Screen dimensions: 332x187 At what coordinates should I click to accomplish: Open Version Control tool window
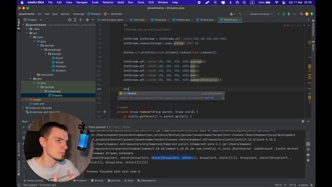tap(33, 181)
